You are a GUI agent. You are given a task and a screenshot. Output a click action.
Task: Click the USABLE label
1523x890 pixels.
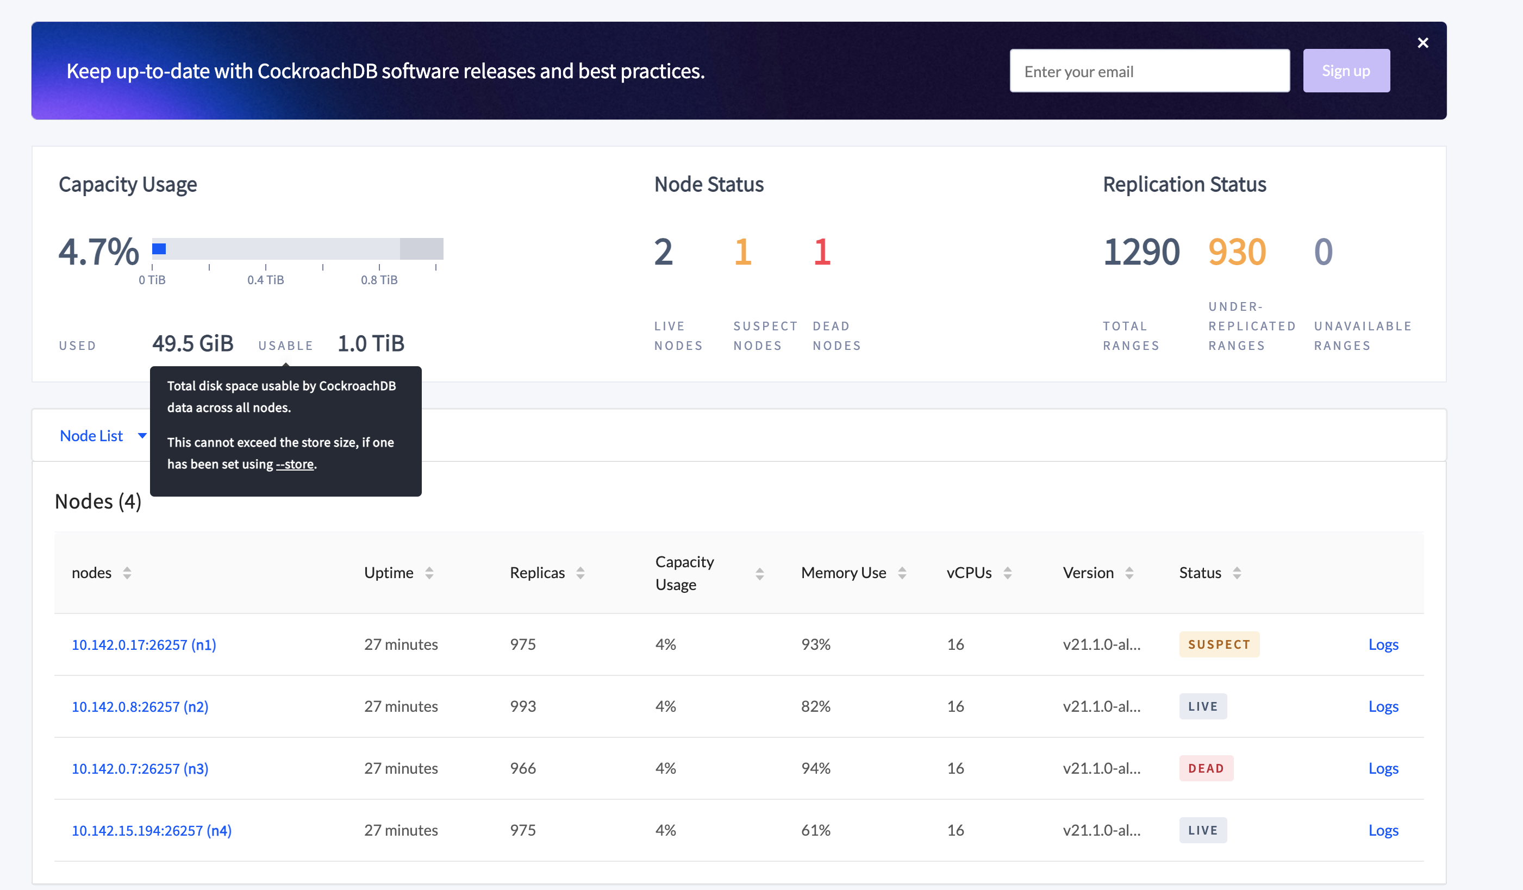285,346
